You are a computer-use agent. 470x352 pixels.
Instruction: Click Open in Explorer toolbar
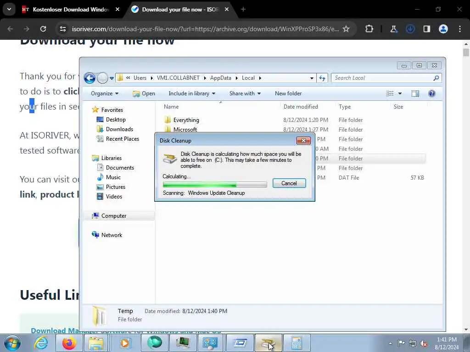coord(144,93)
